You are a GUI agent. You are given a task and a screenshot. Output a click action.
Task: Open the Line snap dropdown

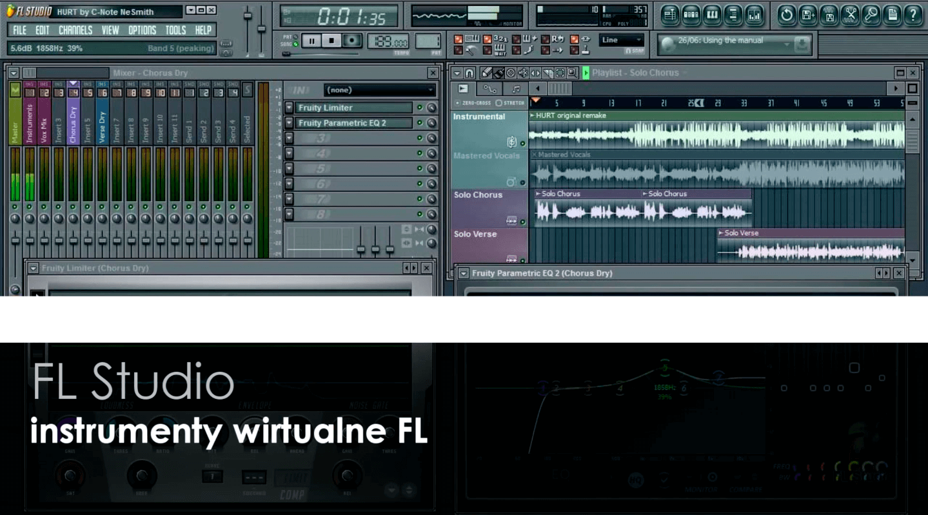pos(622,40)
